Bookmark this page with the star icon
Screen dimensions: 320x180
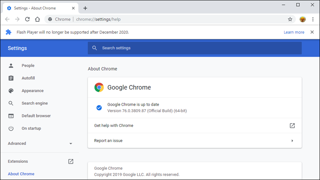[x=290, y=19]
